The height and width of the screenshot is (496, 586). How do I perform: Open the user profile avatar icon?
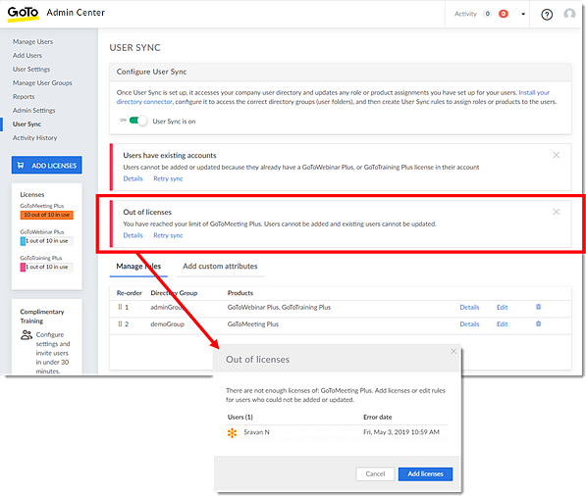coord(569,14)
